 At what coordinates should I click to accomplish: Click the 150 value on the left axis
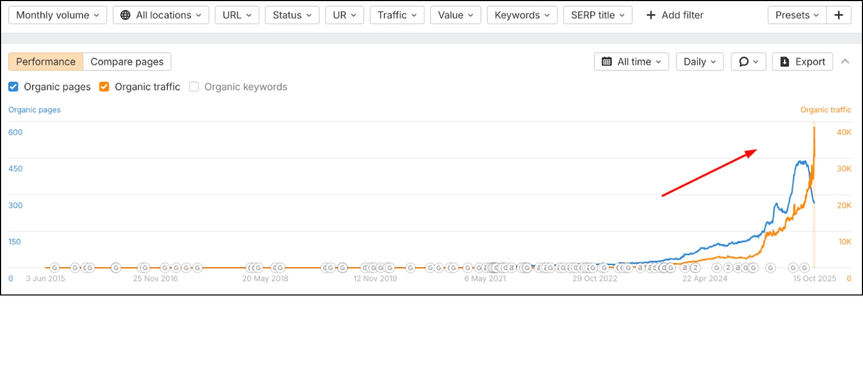[15, 242]
